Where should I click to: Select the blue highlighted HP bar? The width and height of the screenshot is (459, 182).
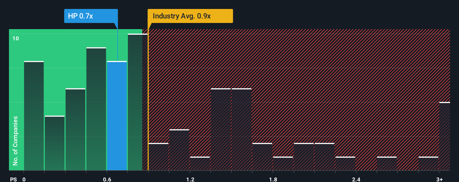pos(117,116)
